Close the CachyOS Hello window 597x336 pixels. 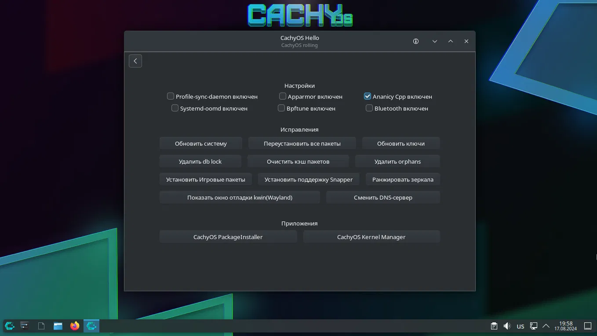pyautogui.click(x=466, y=41)
